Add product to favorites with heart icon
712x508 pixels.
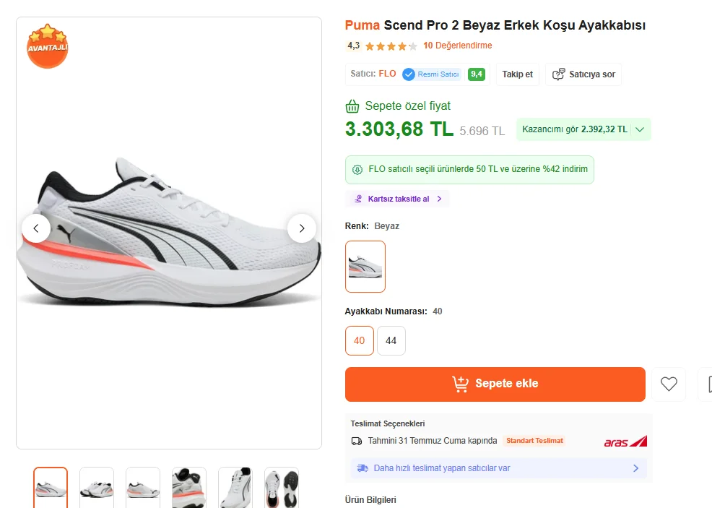[x=669, y=384]
